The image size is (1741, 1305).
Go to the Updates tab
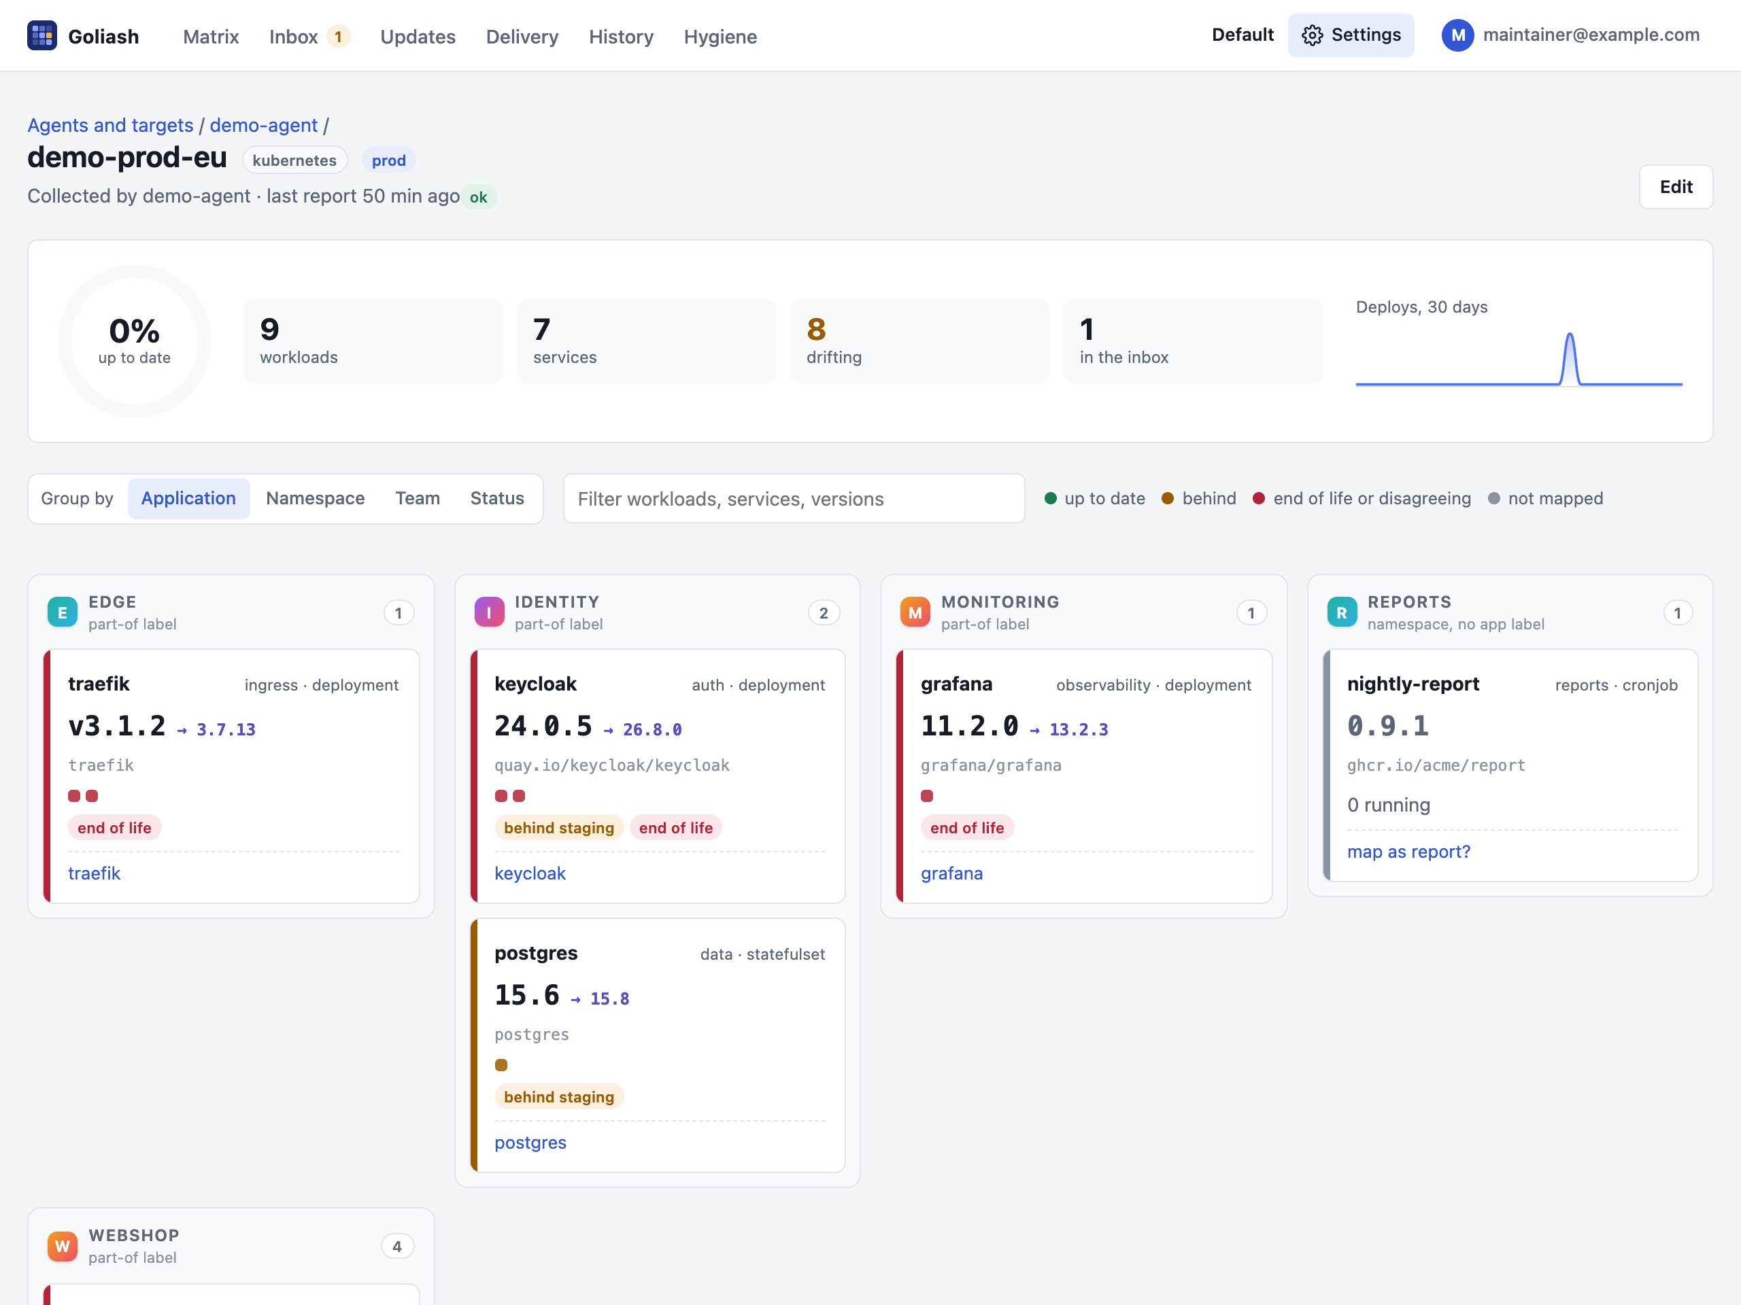418,36
